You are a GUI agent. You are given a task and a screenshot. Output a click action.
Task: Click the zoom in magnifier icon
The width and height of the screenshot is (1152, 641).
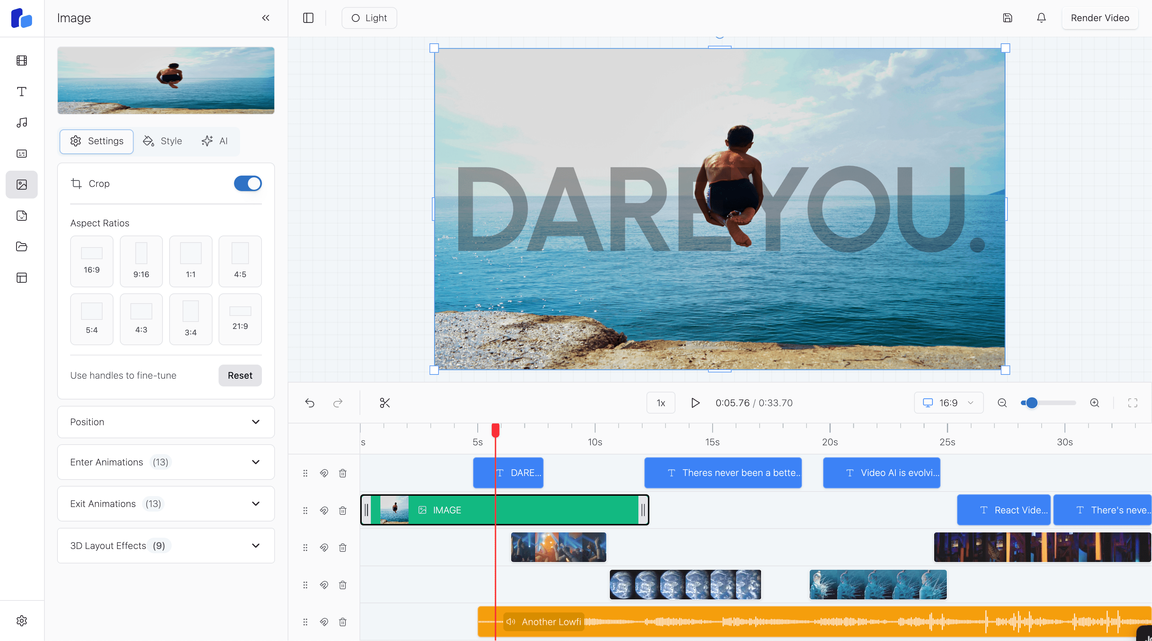pos(1094,403)
